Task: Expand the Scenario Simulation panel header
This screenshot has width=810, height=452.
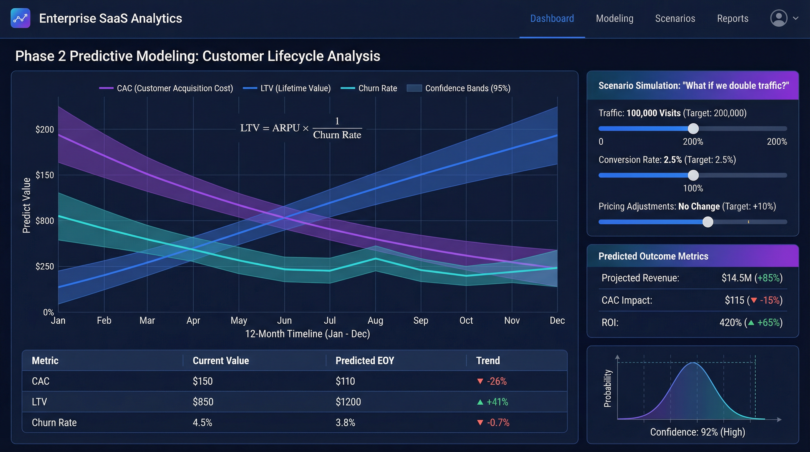Action: pos(693,85)
